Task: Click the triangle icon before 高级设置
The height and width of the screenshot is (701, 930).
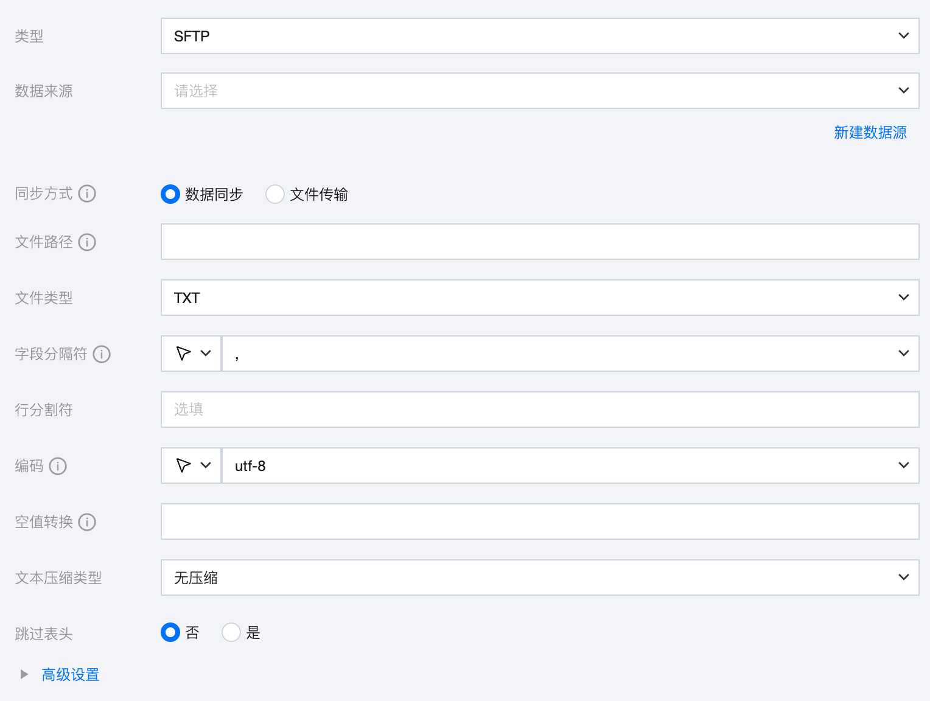Action: [x=24, y=674]
